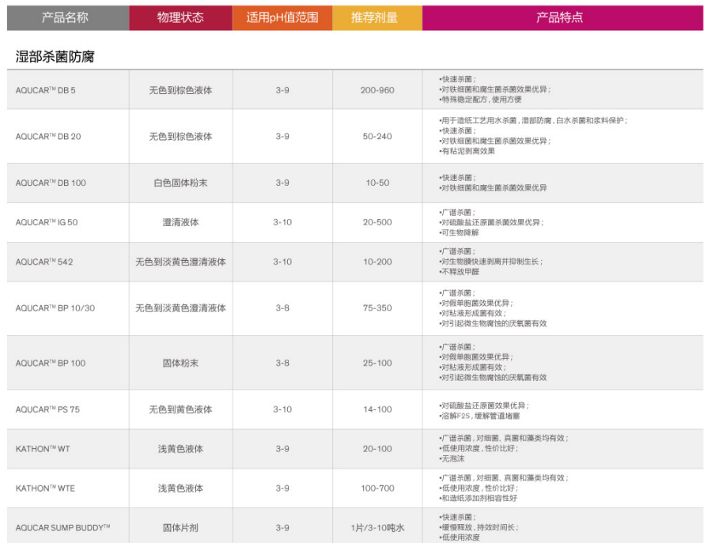Select the 物理状态 column header
The image size is (715, 543).
[x=181, y=16]
